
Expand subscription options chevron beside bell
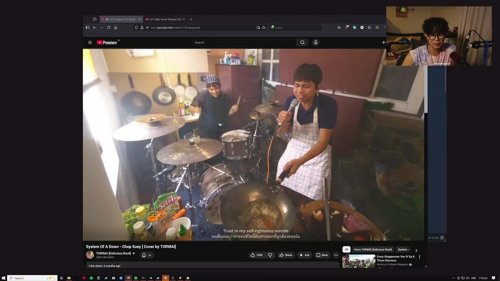150,255
